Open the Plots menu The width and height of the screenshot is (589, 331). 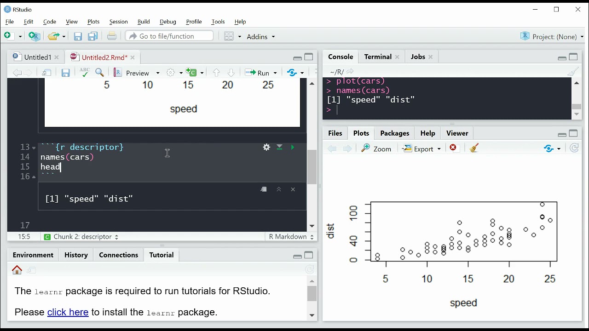(93, 22)
